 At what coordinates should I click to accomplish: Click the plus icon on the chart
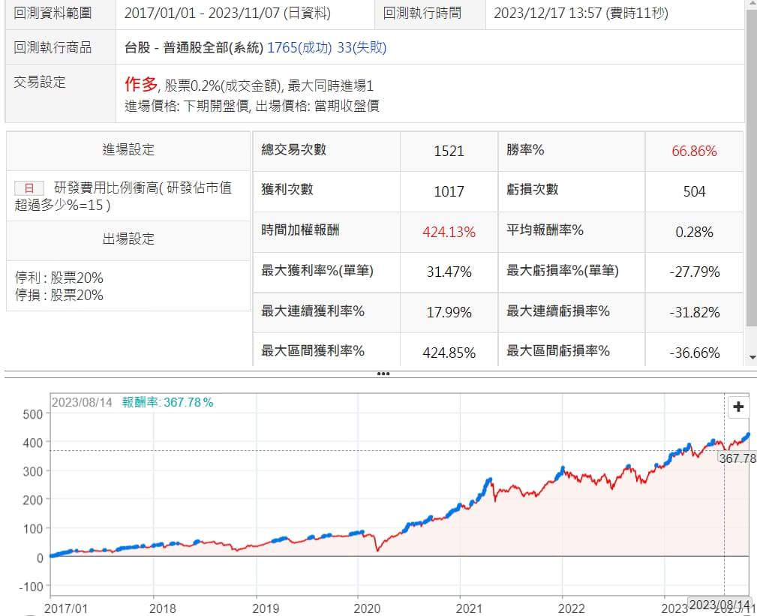coord(739,407)
